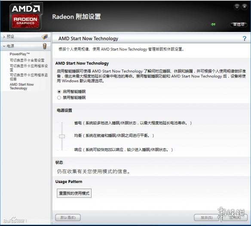251x226 pixels.
Task: Open 可切换显示卡全局设置 page
Action: [x=27, y=60]
